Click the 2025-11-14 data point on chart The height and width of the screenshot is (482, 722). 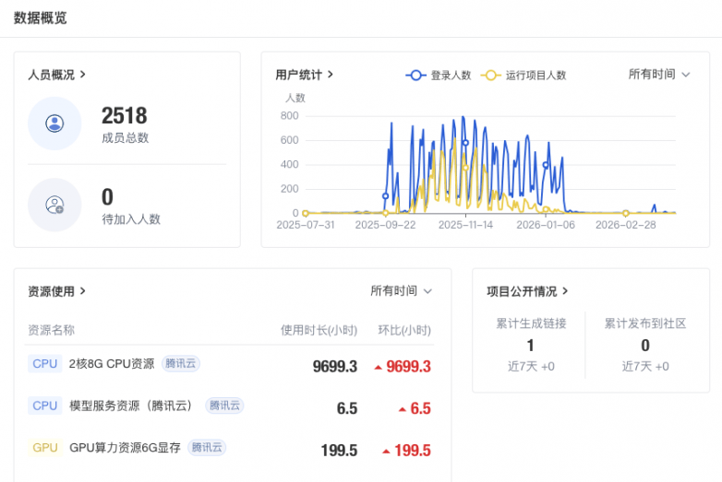[465, 143]
